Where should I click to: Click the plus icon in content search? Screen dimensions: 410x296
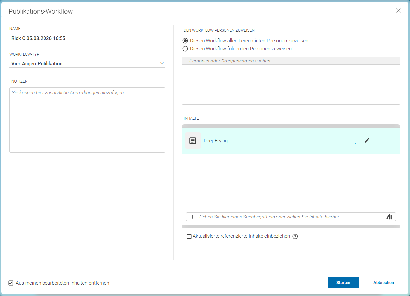[x=193, y=217]
